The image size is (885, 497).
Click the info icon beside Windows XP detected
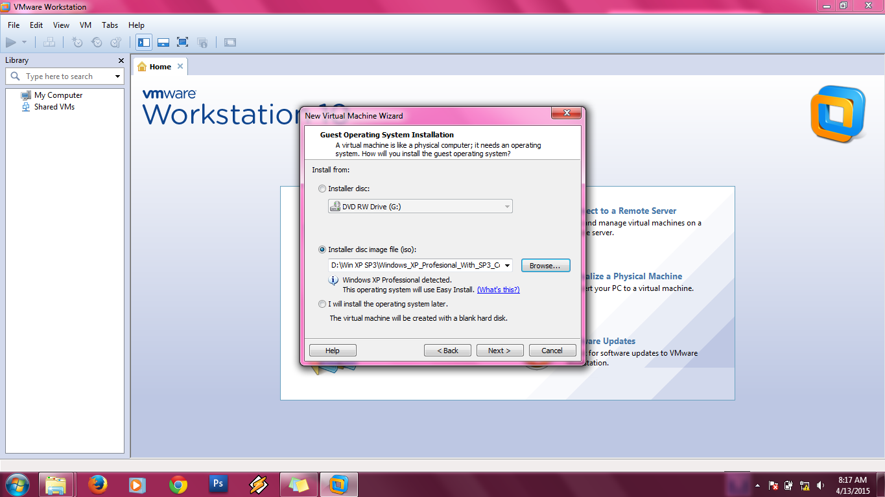[334, 281]
